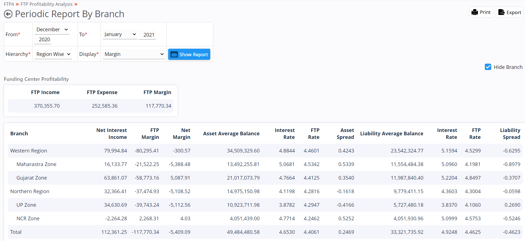This screenshot has height=241, width=525.
Task: Open the Hierarchy dropdown showing Region Wise
Action: pos(53,54)
